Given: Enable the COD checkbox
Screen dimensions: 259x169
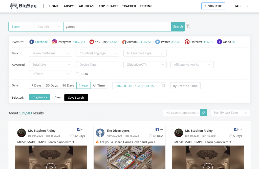Looking at the screenshot, I should pyautogui.click(x=78, y=74).
